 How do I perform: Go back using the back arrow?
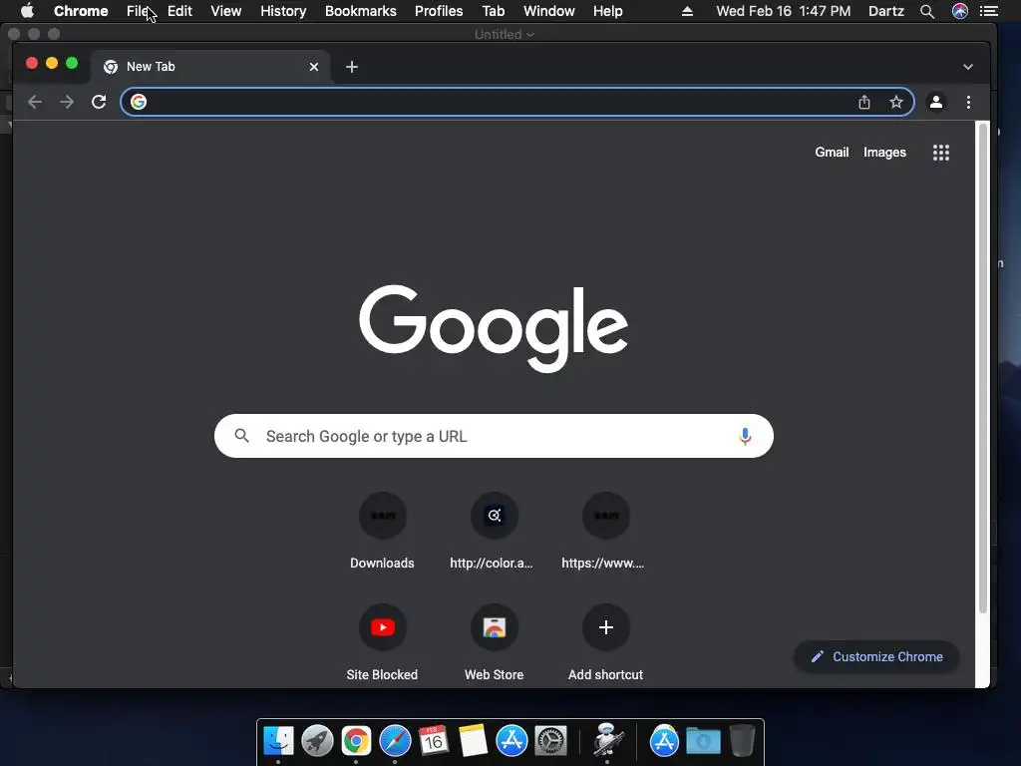(35, 103)
